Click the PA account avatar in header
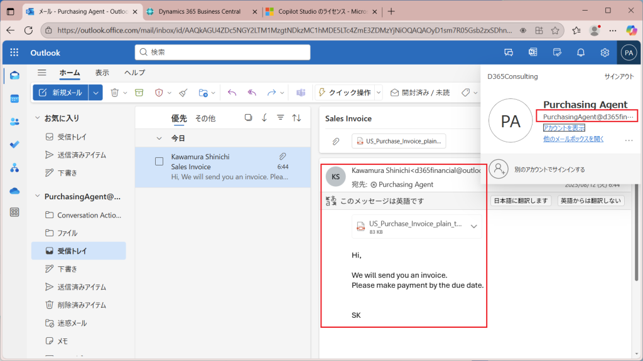Viewport: 643px width, 361px height. (x=629, y=53)
